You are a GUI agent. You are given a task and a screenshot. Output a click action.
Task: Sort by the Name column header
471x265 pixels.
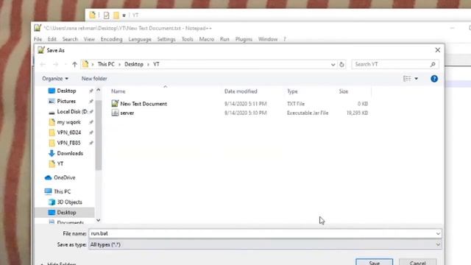[x=118, y=91]
